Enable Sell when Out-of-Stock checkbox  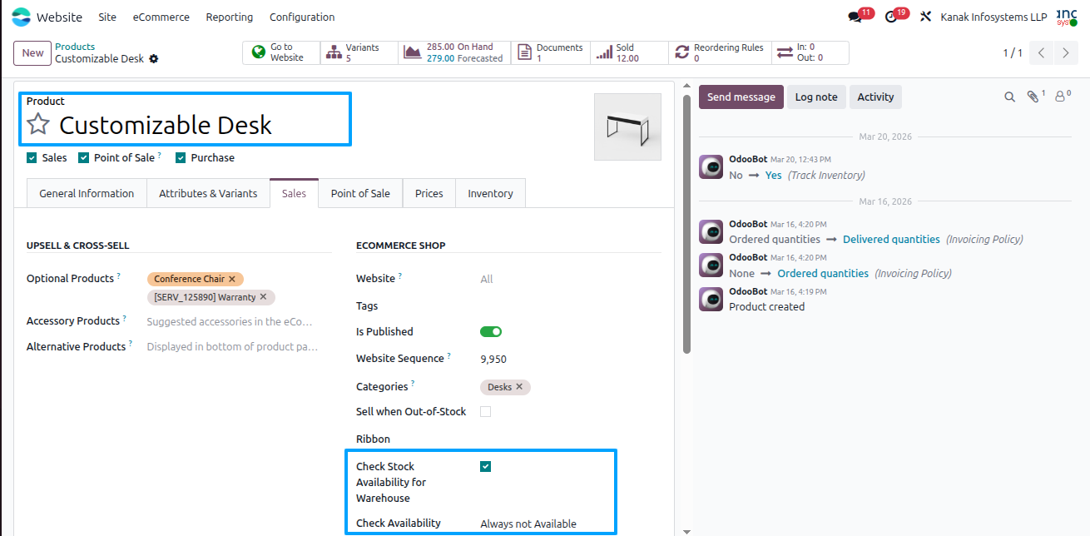click(x=486, y=411)
